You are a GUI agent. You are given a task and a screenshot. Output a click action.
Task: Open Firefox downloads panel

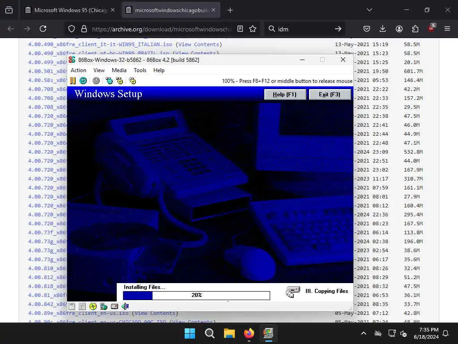point(383,29)
